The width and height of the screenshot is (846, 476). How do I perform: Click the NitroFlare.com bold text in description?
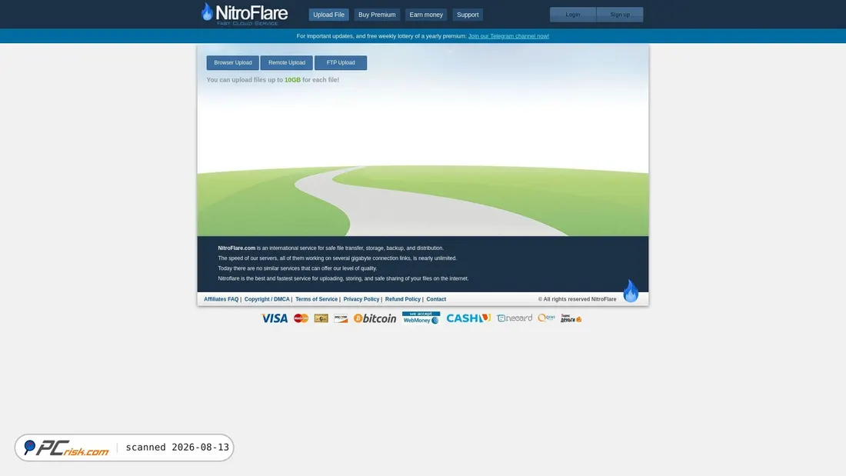pos(236,248)
